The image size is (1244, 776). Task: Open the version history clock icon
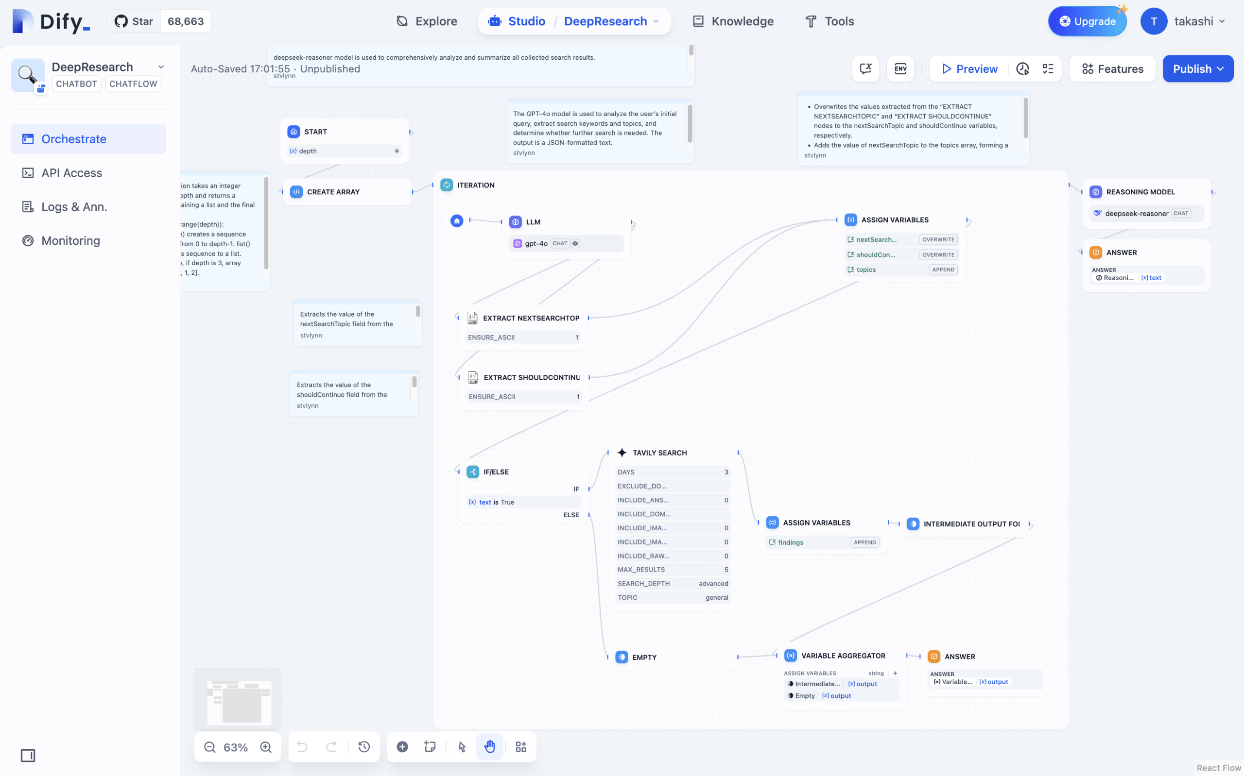coord(364,747)
